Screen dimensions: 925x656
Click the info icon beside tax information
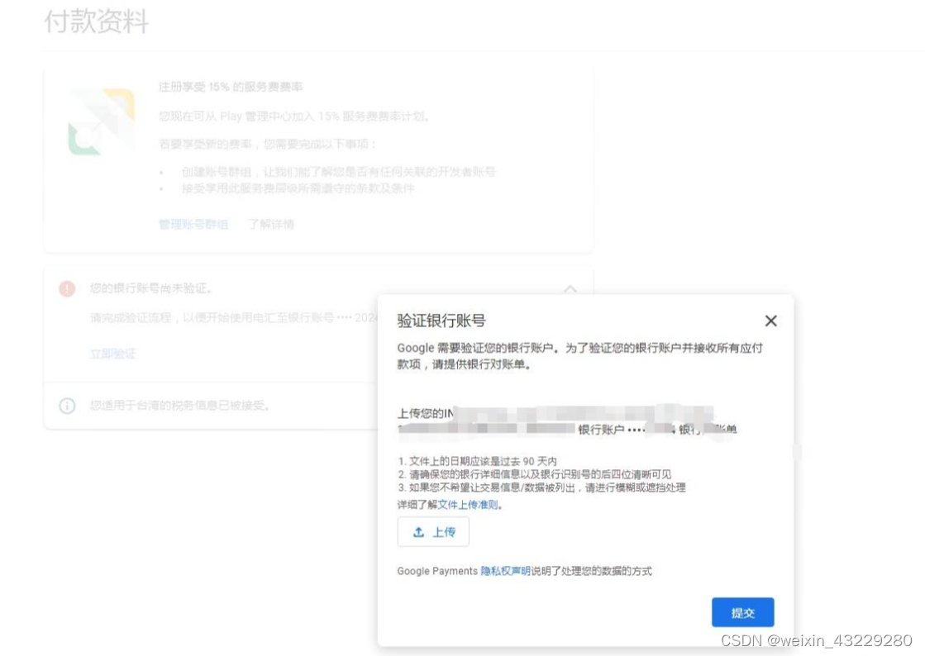coord(67,406)
